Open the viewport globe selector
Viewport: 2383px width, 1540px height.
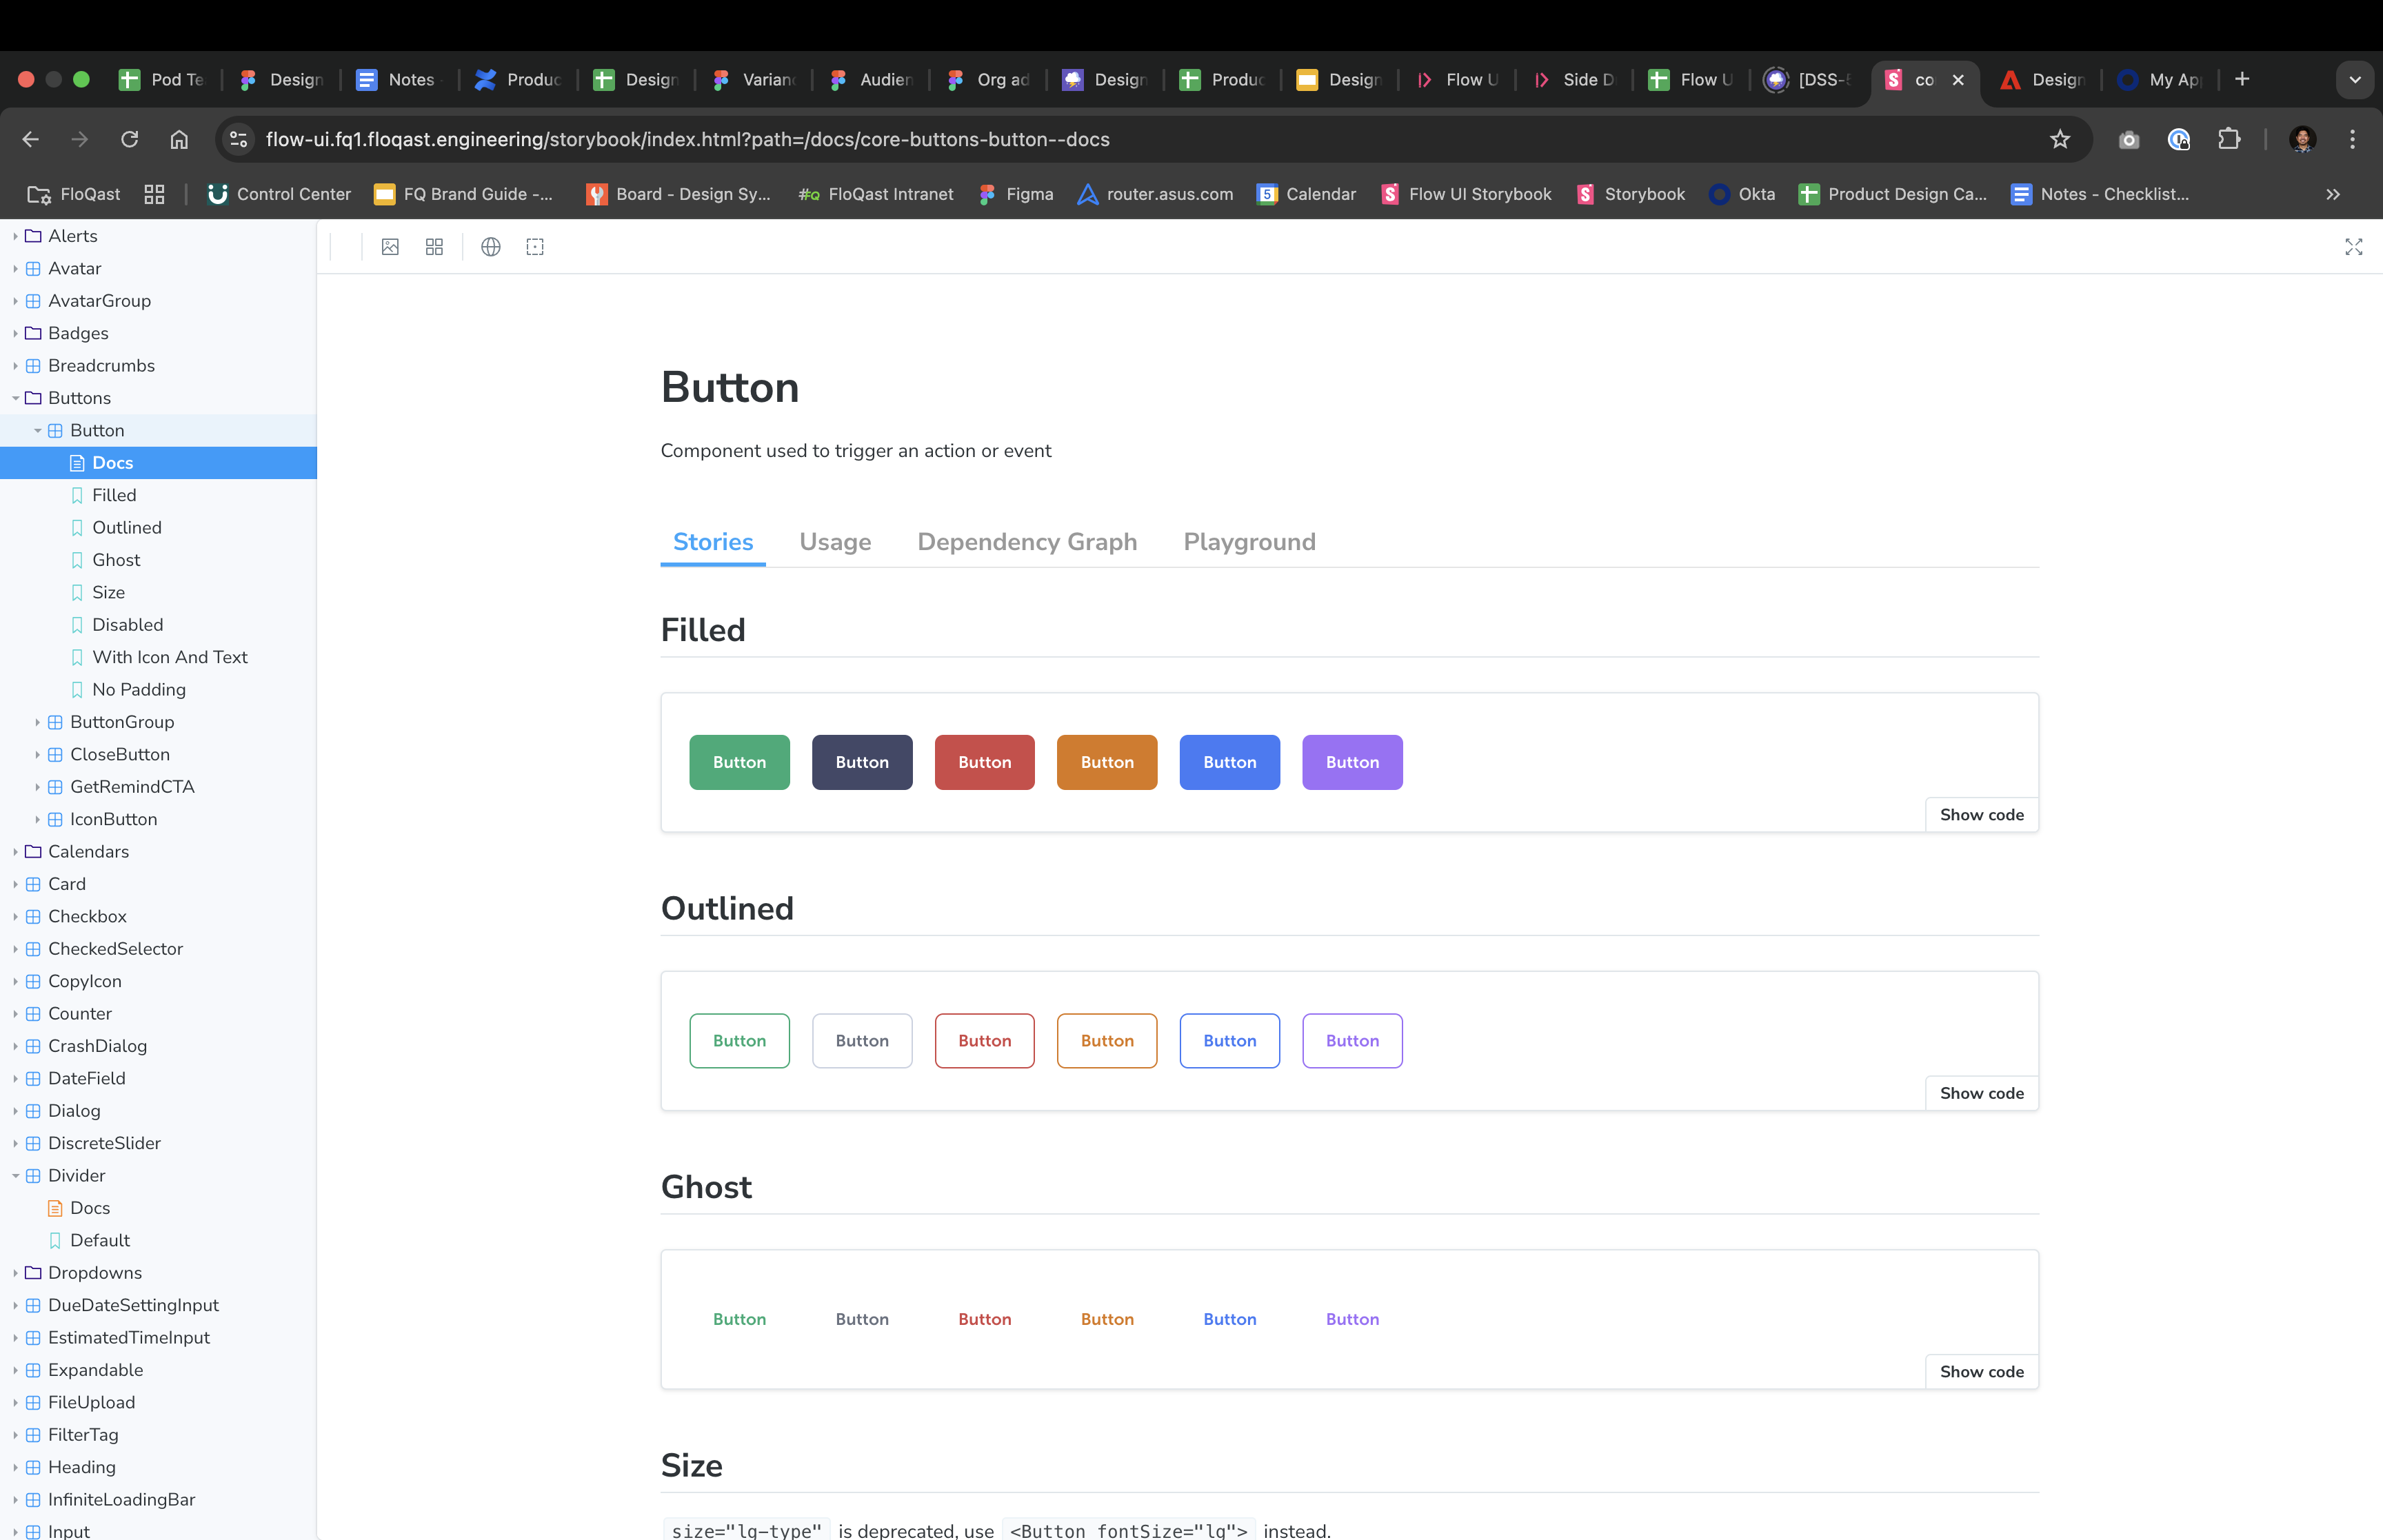(x=490, y=247)
